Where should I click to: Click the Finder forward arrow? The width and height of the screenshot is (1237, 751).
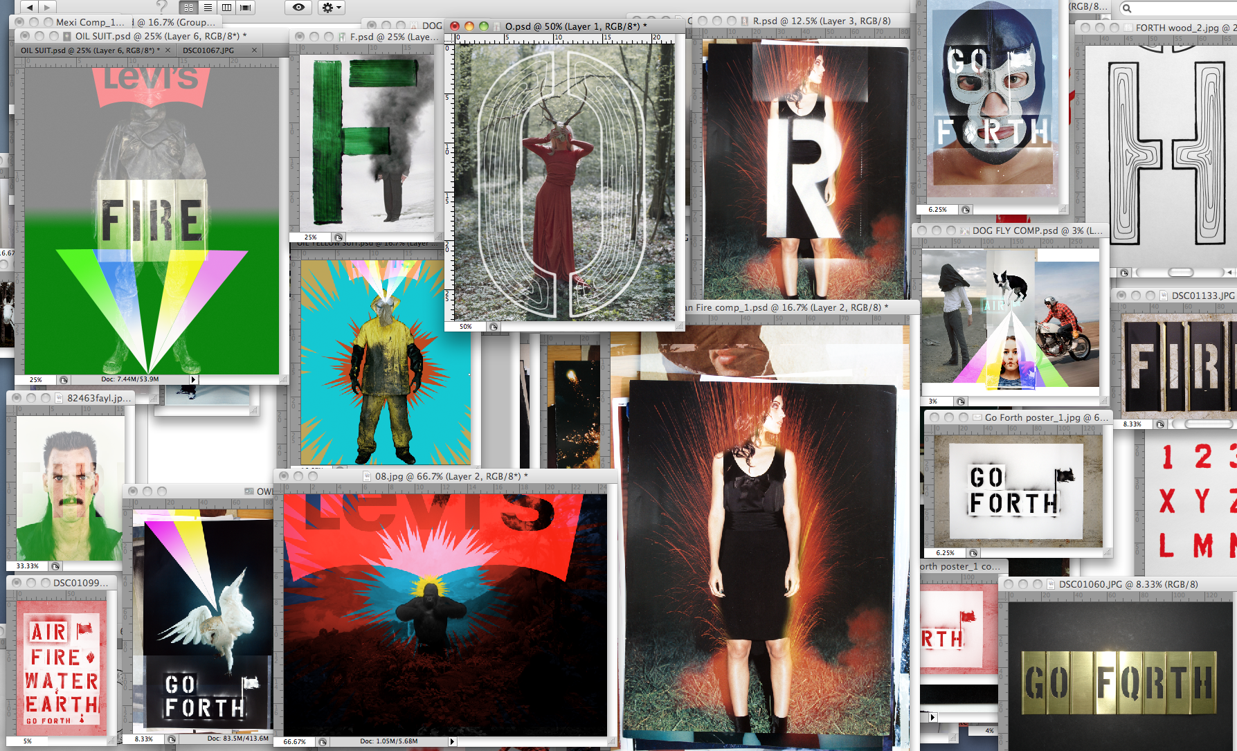pyautogui.click(x=46, y=7)
